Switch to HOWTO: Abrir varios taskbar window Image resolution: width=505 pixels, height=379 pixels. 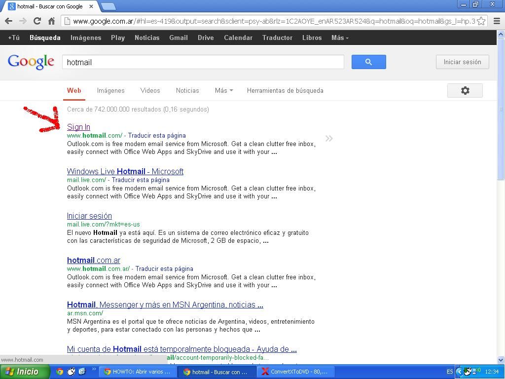tap(138, 372)
